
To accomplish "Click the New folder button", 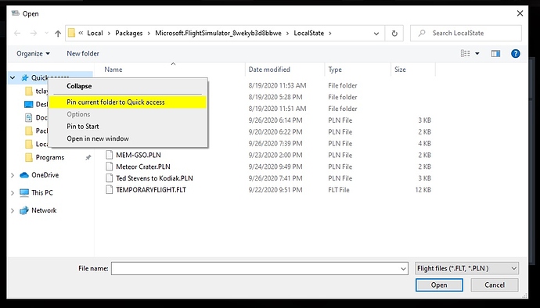I will tap(83, 54).
